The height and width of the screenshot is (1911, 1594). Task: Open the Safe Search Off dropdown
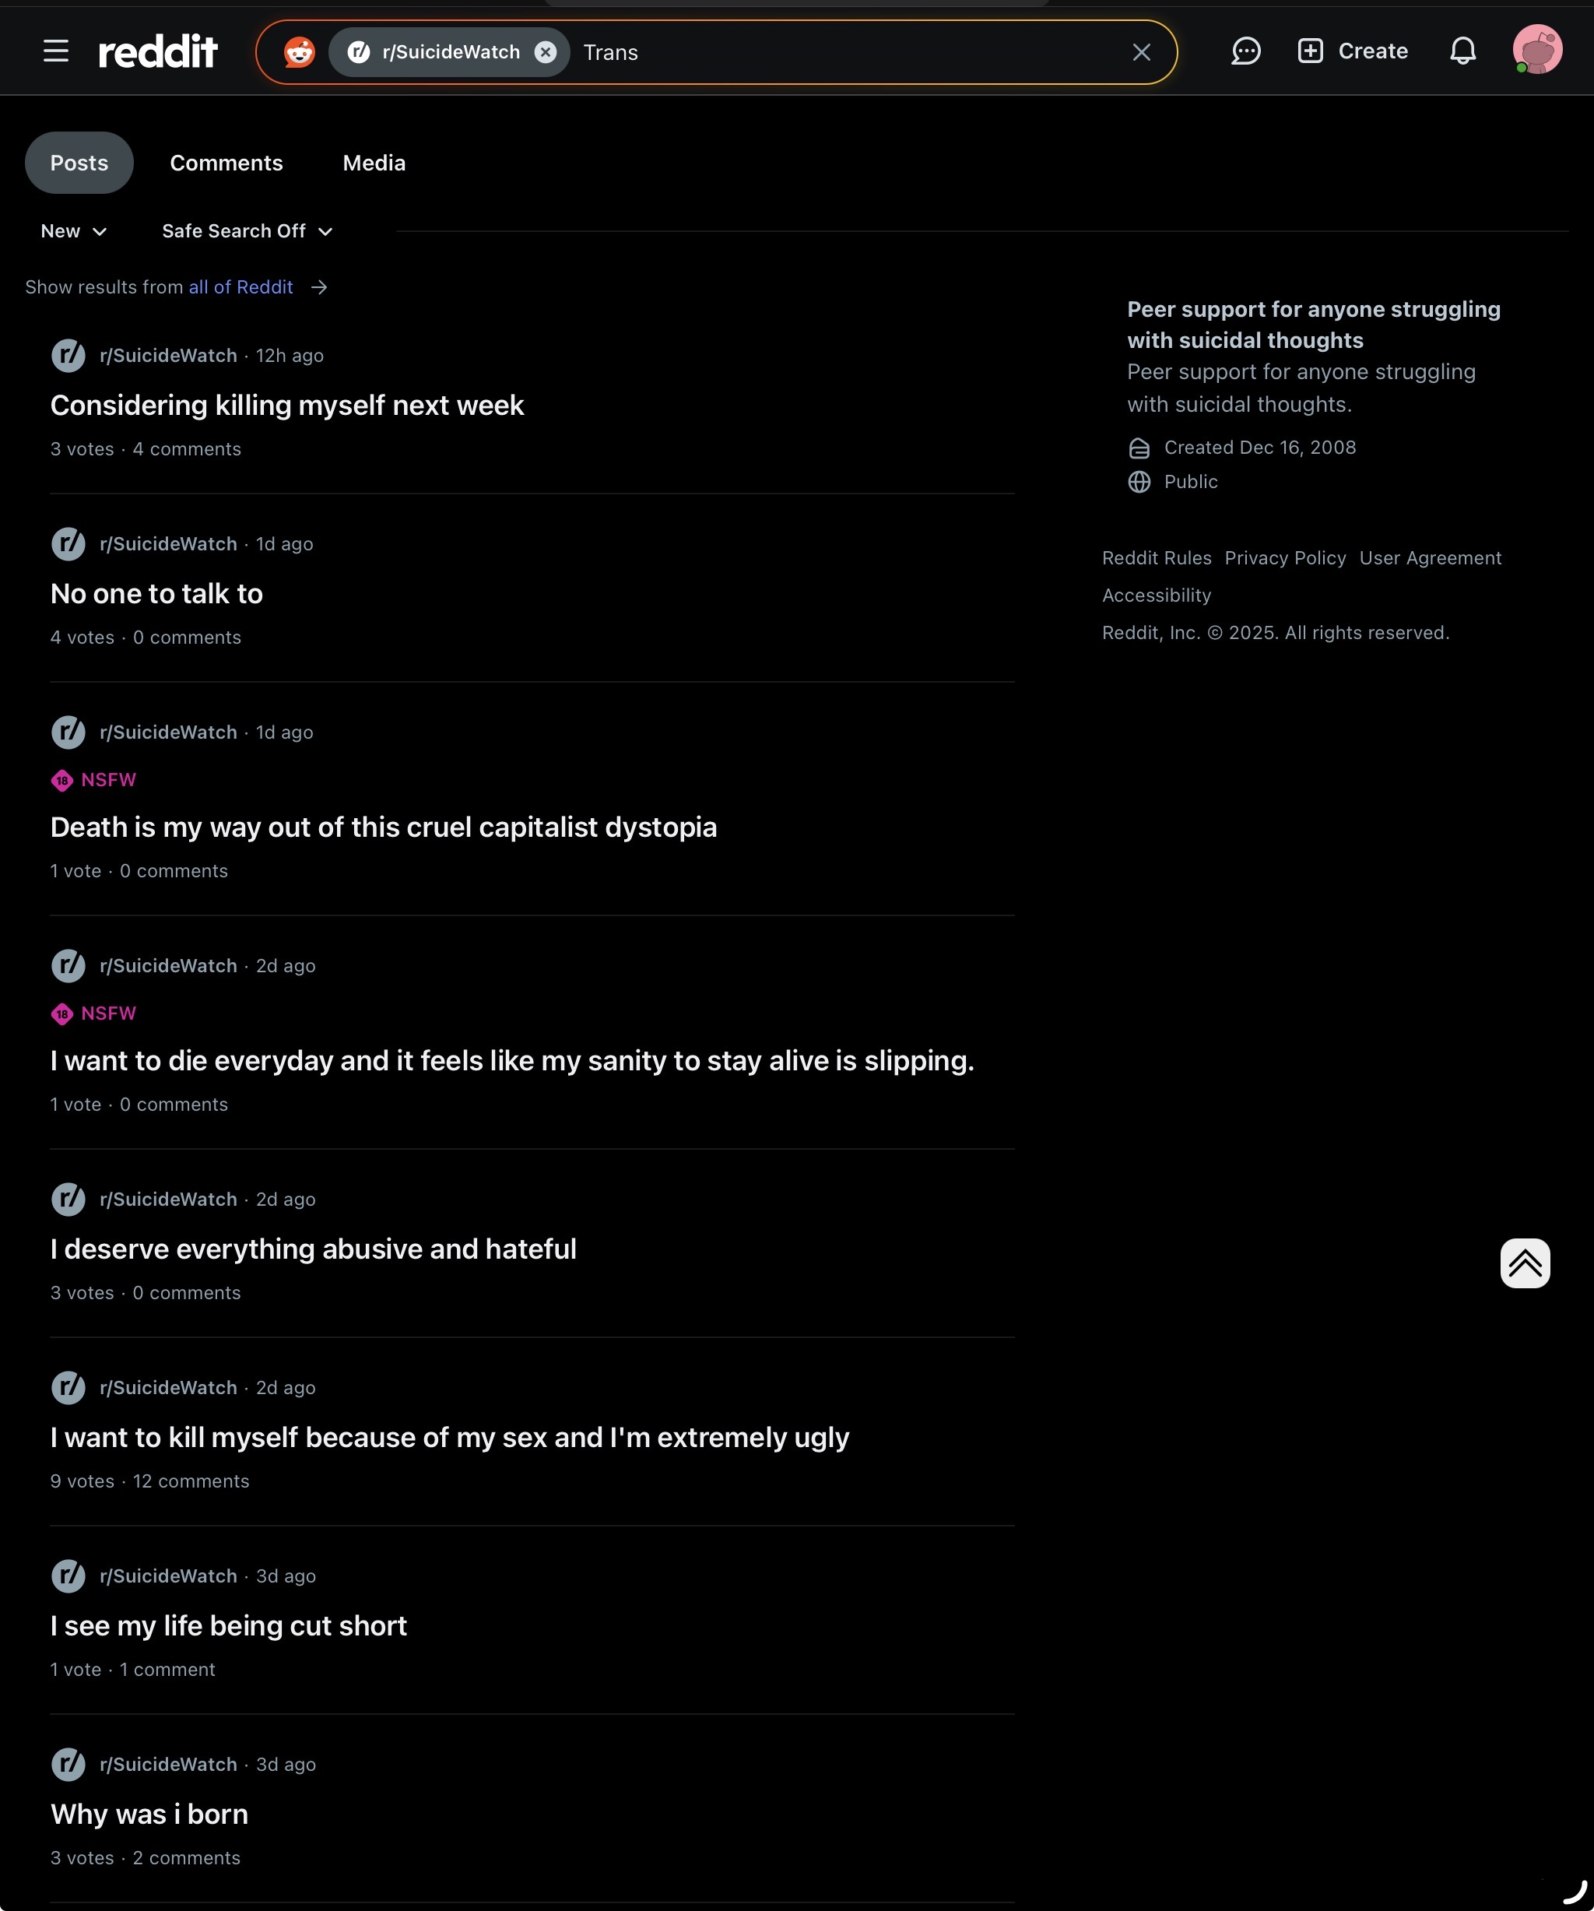coord(247,231)
